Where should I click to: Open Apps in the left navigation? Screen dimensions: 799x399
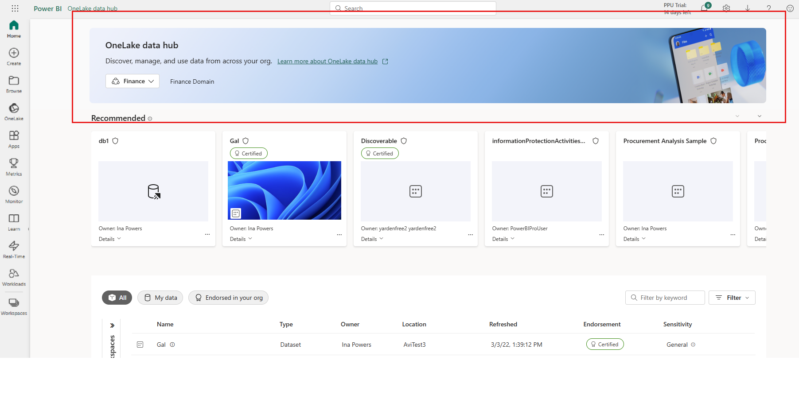click(14, 139)
